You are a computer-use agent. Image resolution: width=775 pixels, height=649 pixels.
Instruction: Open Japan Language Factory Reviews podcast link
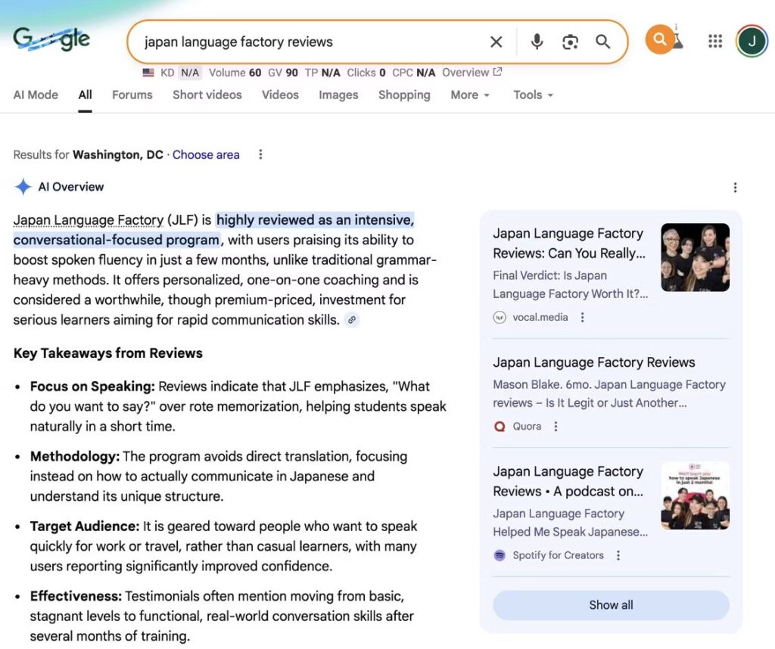point(568,481)
